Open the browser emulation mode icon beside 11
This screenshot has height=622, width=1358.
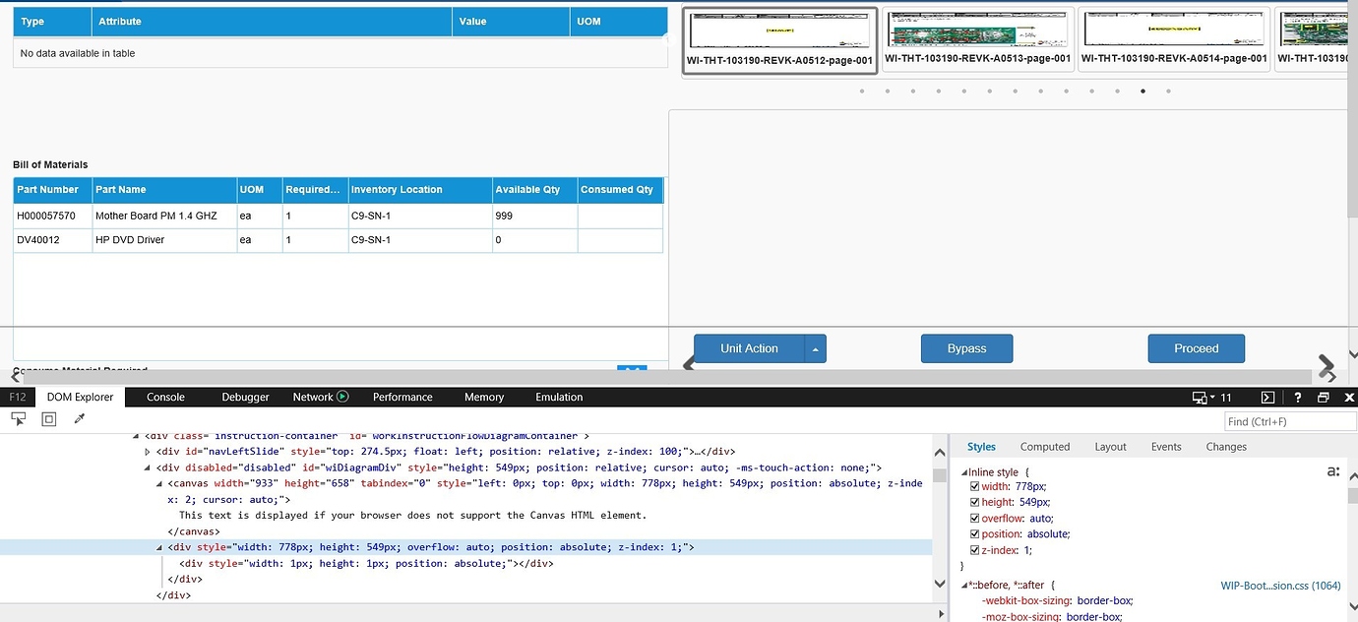click(x=1200, y=398)
